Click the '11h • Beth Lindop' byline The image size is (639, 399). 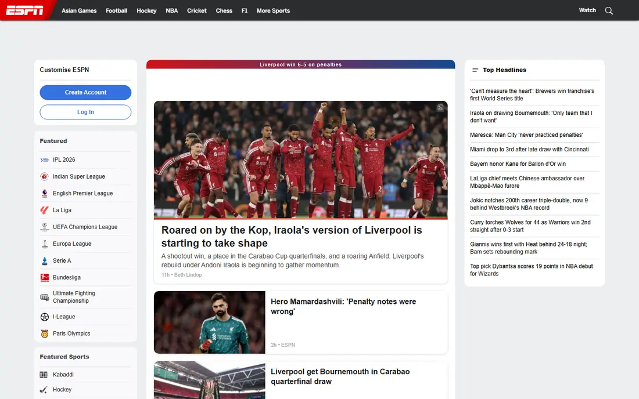[181, 275]
